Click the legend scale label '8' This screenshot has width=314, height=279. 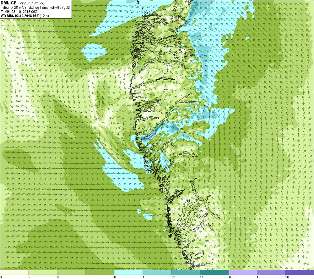[115, 277]
